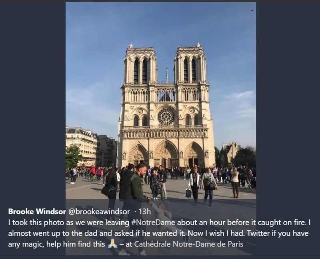The height and width of the screenshot is (259, 320).
Task: Click the spire between the two towers
Action: tap(167, 73)
